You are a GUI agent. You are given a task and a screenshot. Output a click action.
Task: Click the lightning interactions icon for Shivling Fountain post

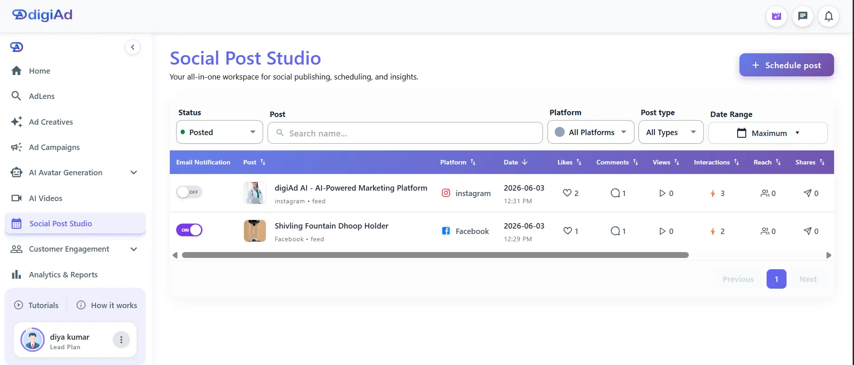tap(713, 231)
